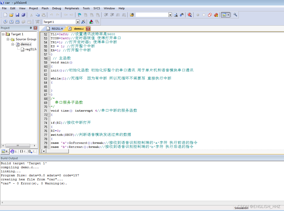
Task: Open the Debug menu
Action: click(x=57, y=8)
